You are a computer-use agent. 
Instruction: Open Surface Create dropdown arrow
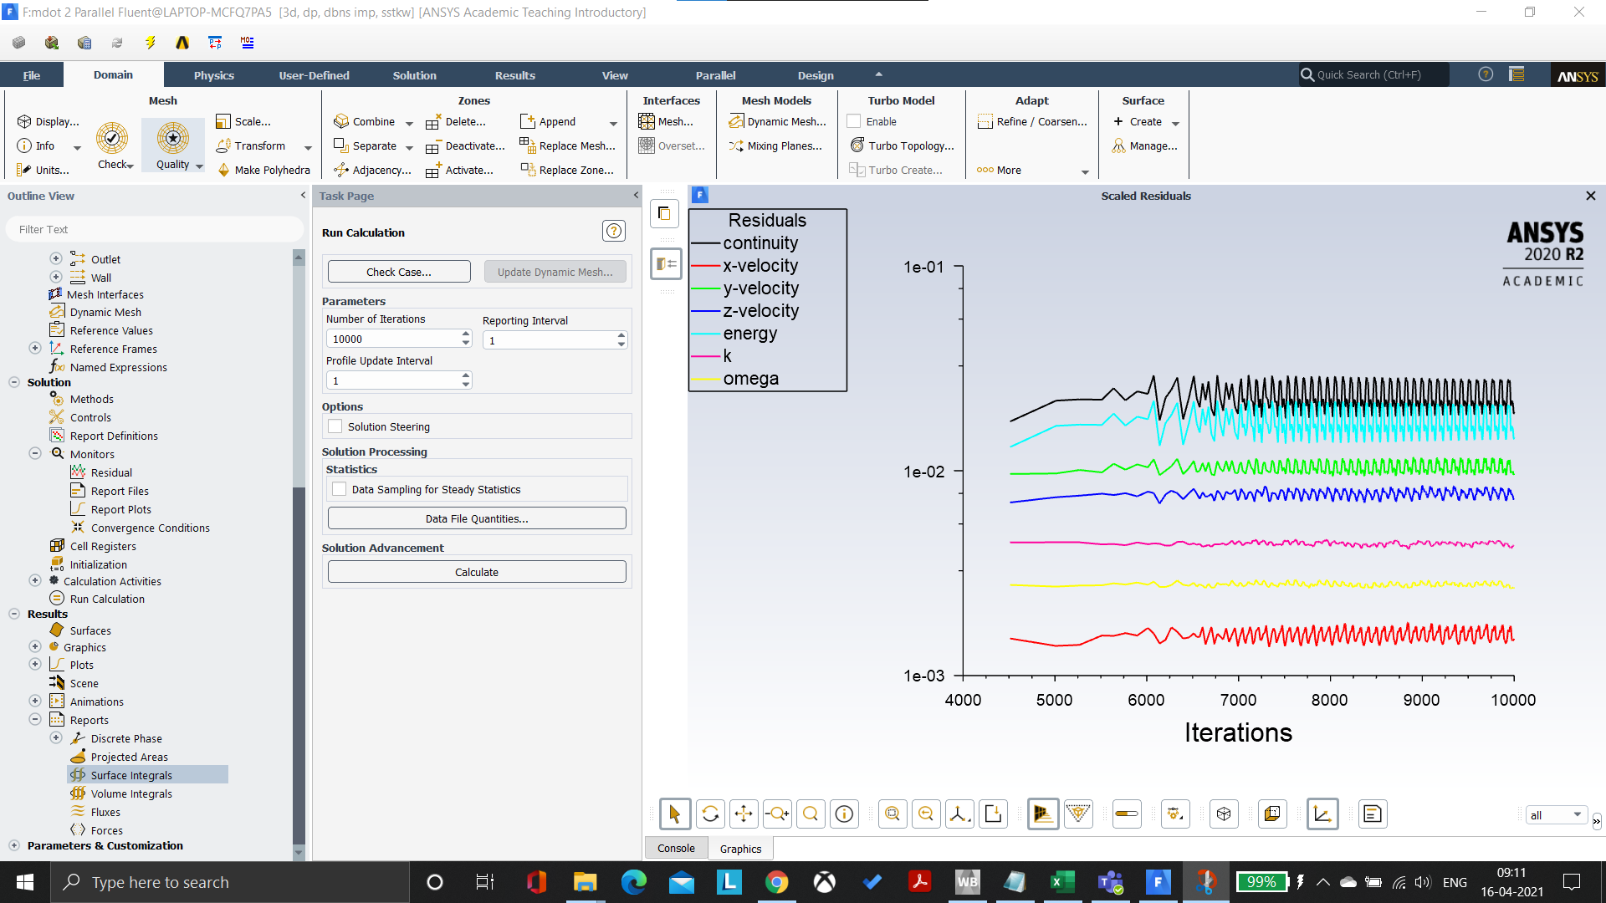click(x=1175, y=123)
